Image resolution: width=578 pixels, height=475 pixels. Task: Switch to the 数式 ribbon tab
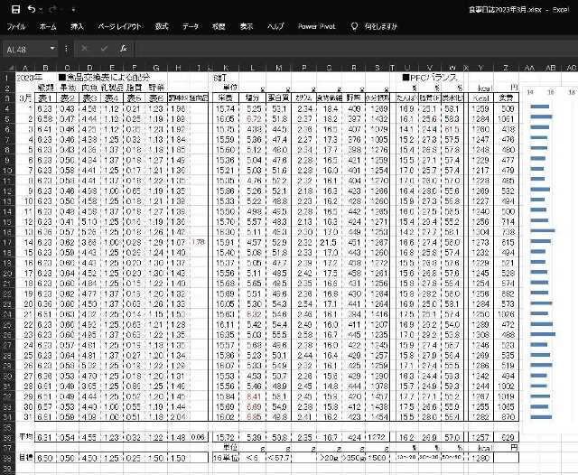pos(162,26)
